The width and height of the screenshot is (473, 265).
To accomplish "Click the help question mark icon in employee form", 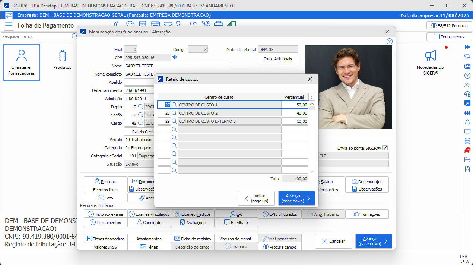I will coord(389,41).
